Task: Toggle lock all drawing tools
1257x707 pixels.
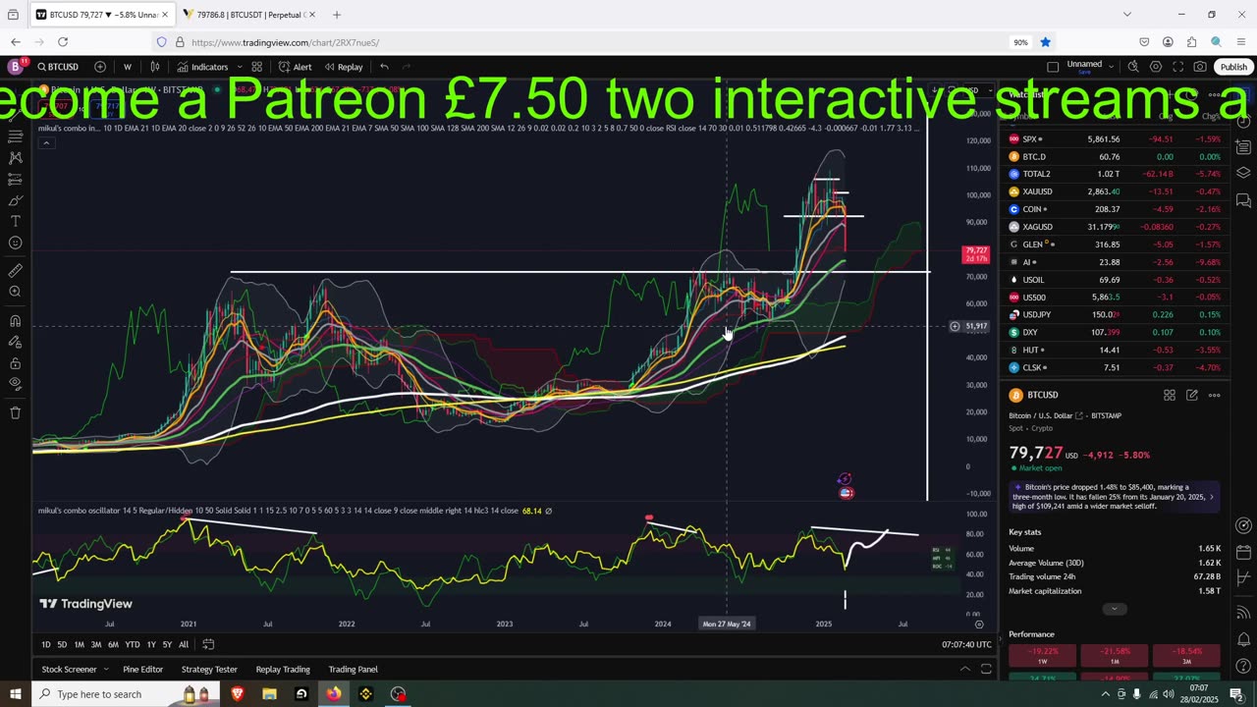Action: click(x=15, y=362)
